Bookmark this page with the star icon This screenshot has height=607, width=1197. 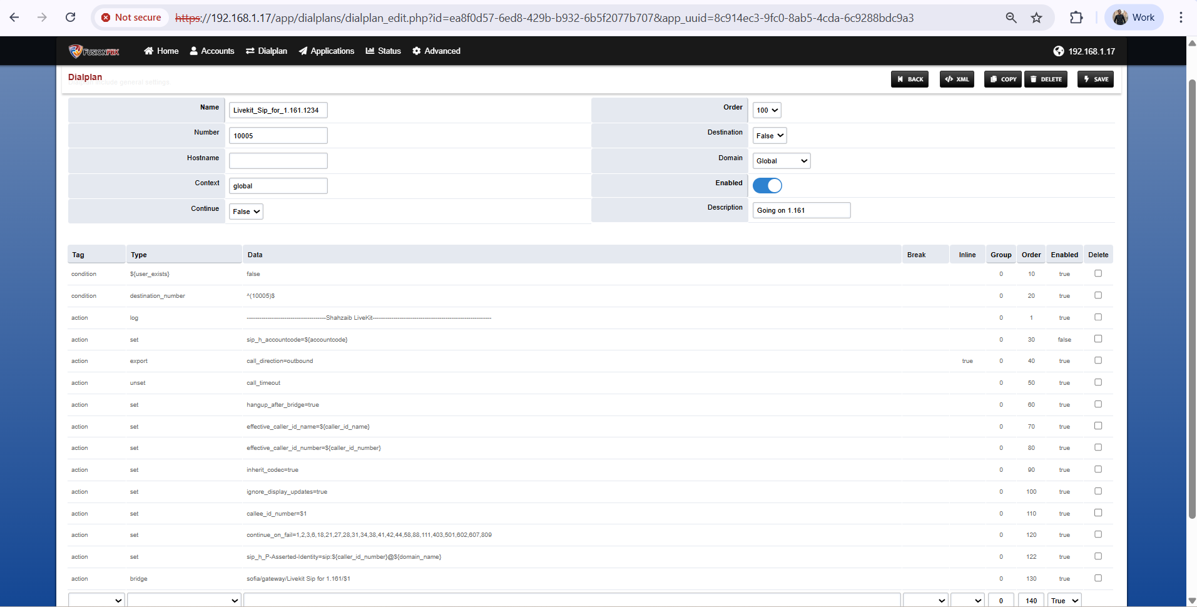(1037, 18)
